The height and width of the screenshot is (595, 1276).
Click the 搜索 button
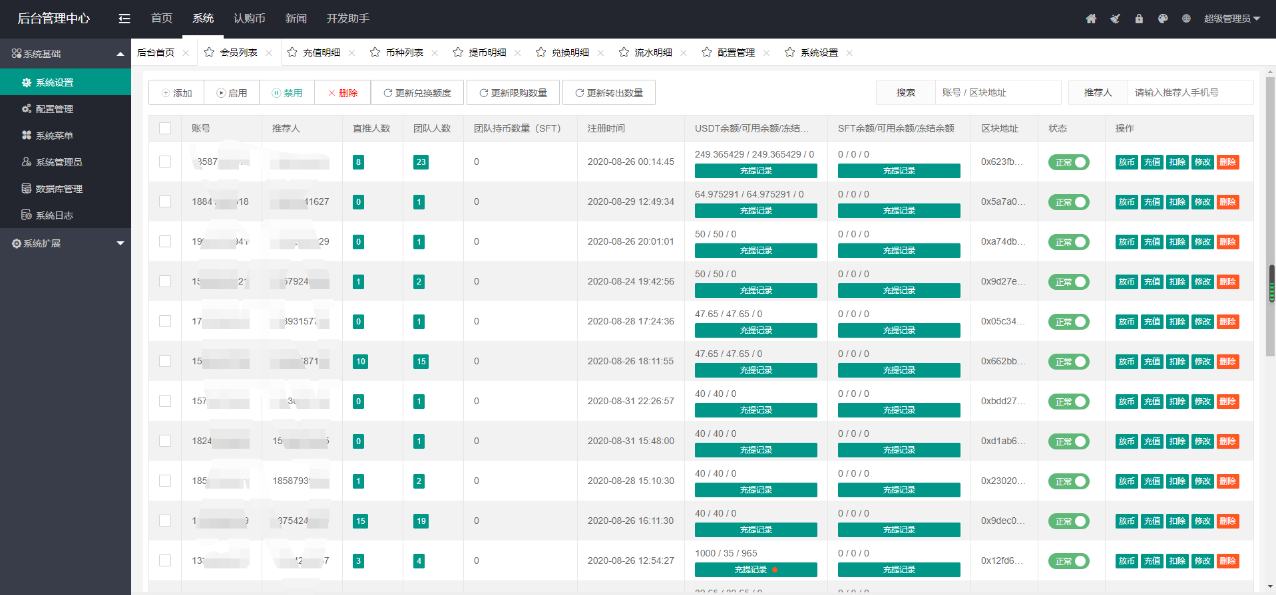(x=905, y=92)
